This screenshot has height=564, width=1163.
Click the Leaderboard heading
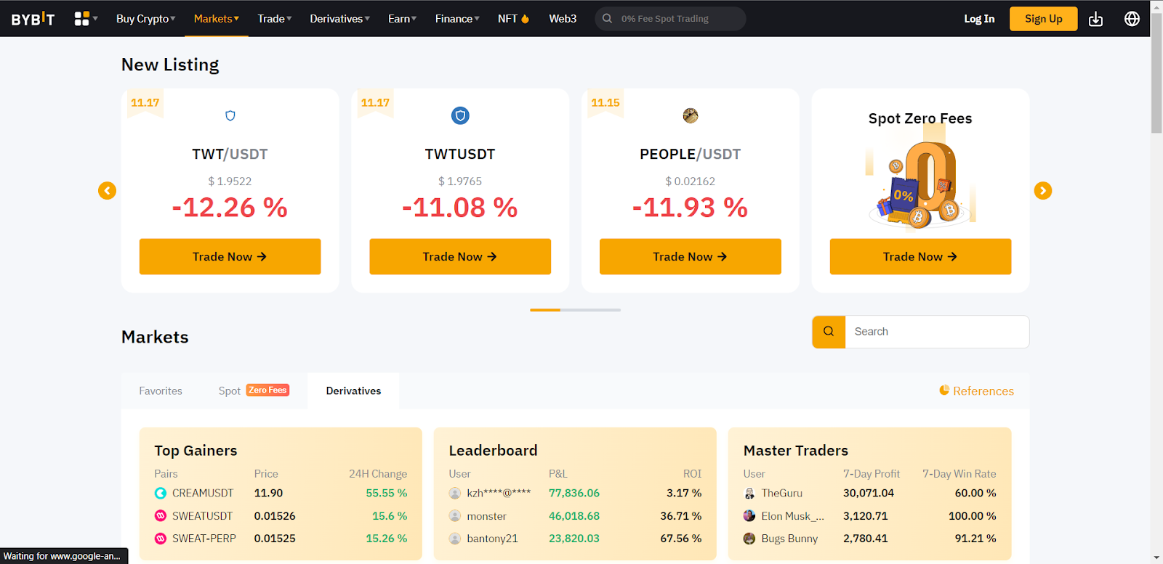pyautogui.click(x=493, y=451)
